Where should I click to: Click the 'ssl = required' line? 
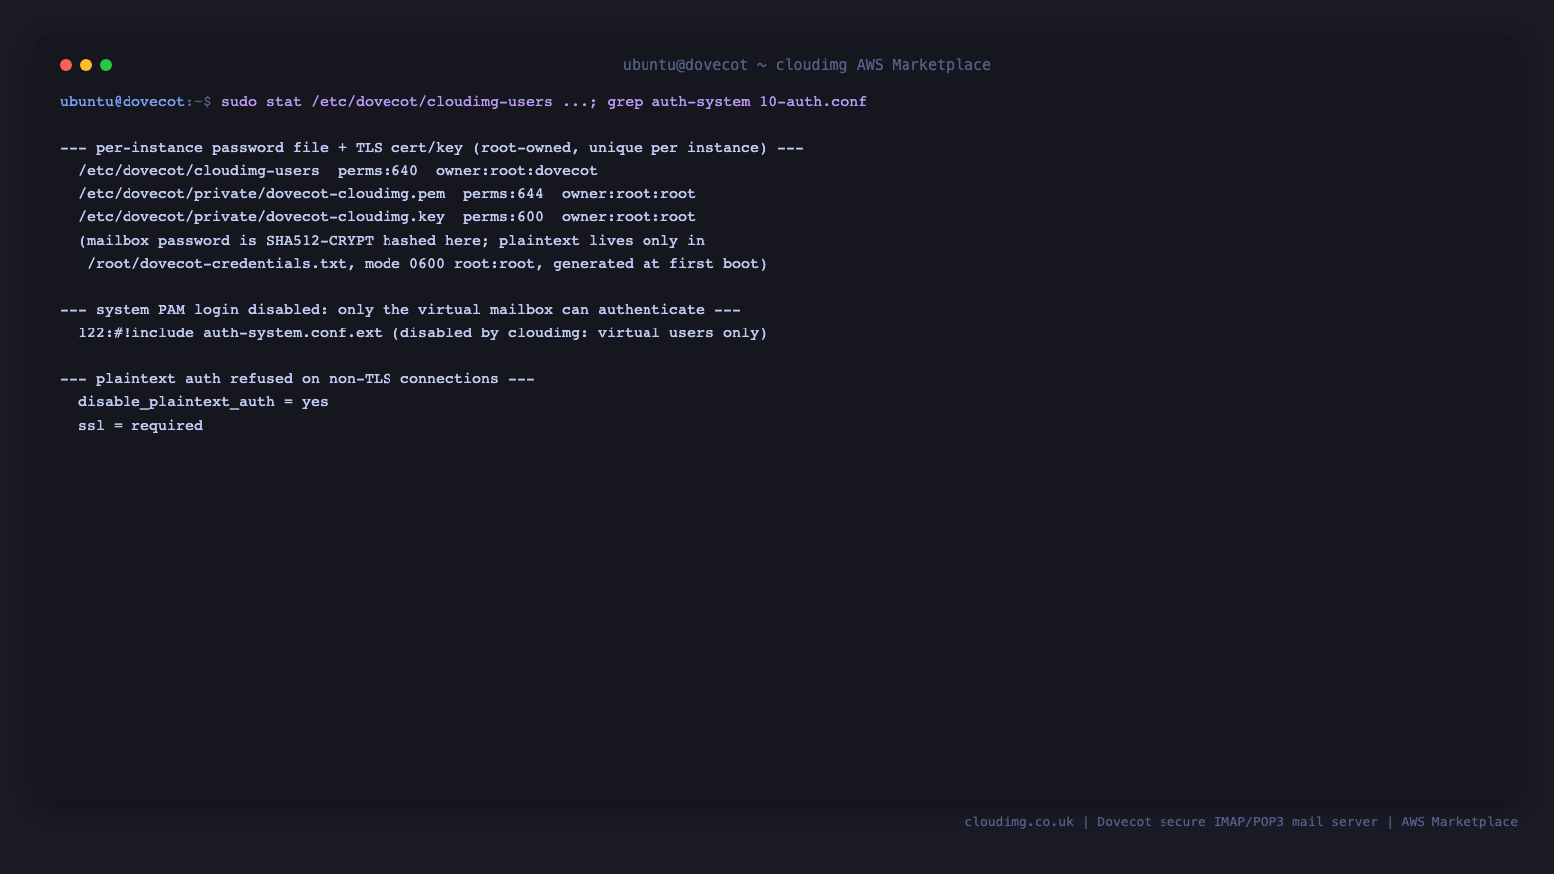(x=140, y=426)
